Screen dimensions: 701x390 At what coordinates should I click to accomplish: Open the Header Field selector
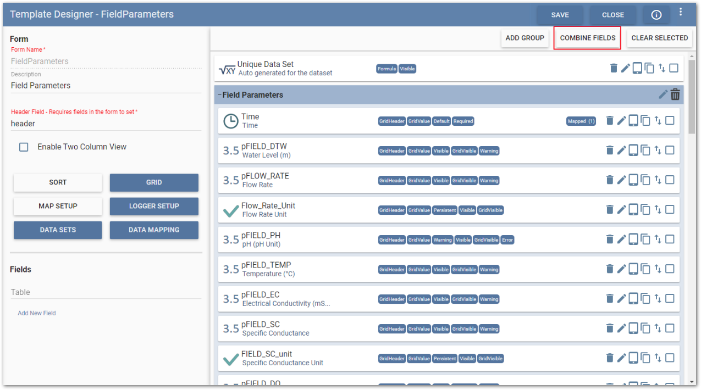tap(106, 124)
